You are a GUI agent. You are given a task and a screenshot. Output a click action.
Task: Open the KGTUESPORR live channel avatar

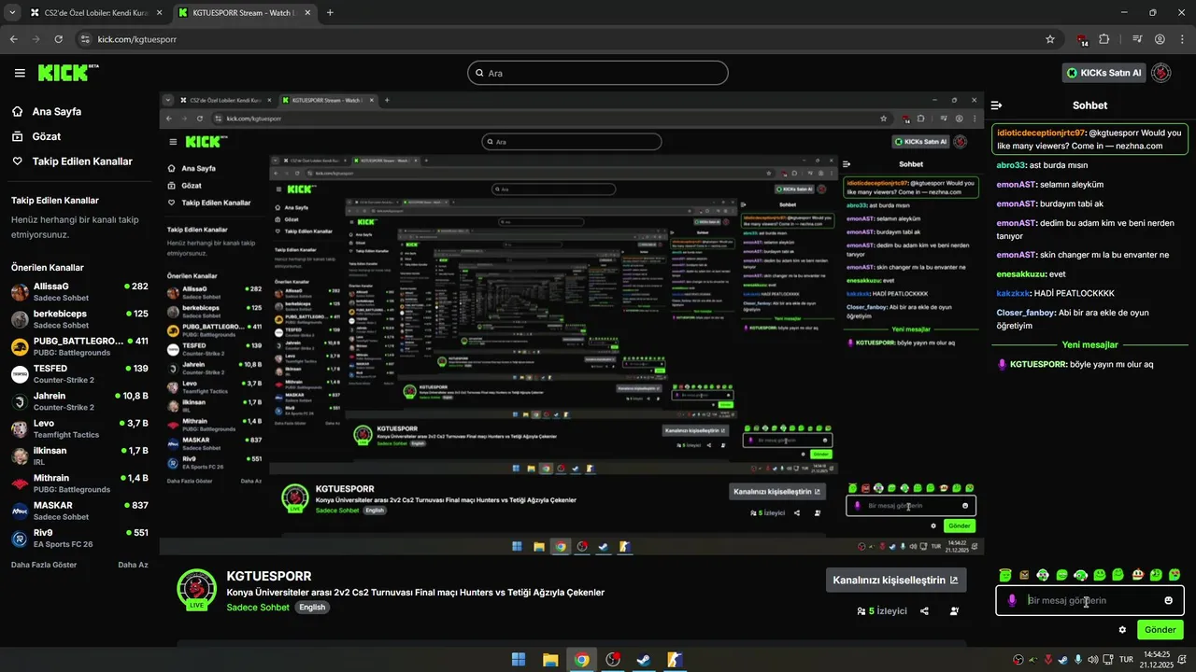(196, 589)
